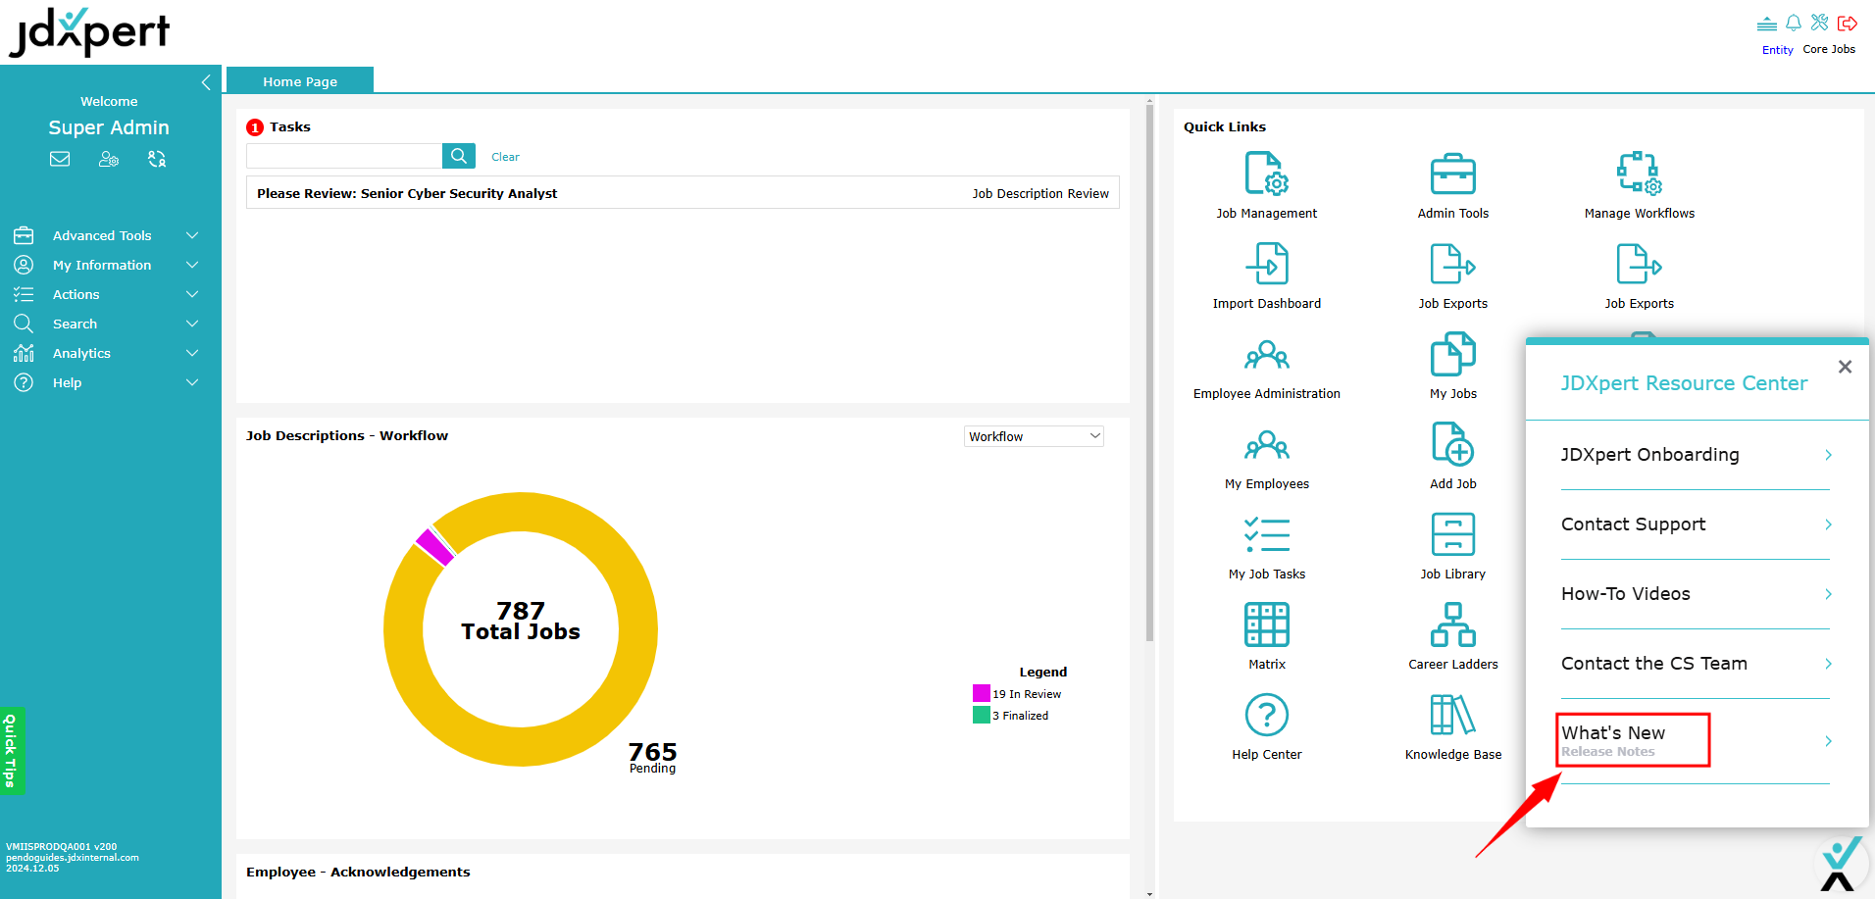1875x899 pixels.
Task: Expand the Actions menu
Action: (x=106, y=294)
